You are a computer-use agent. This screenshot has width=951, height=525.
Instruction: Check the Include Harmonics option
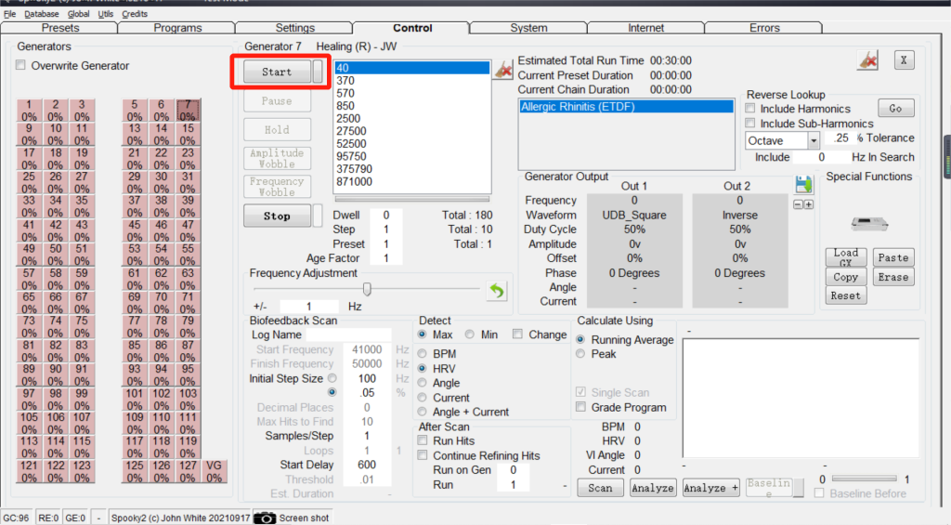pyautogui.click(x=750, y=110)
